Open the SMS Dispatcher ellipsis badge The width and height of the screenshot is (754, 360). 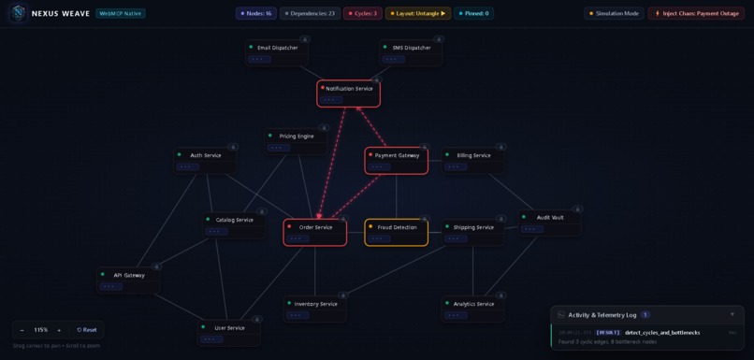[393, 60]
